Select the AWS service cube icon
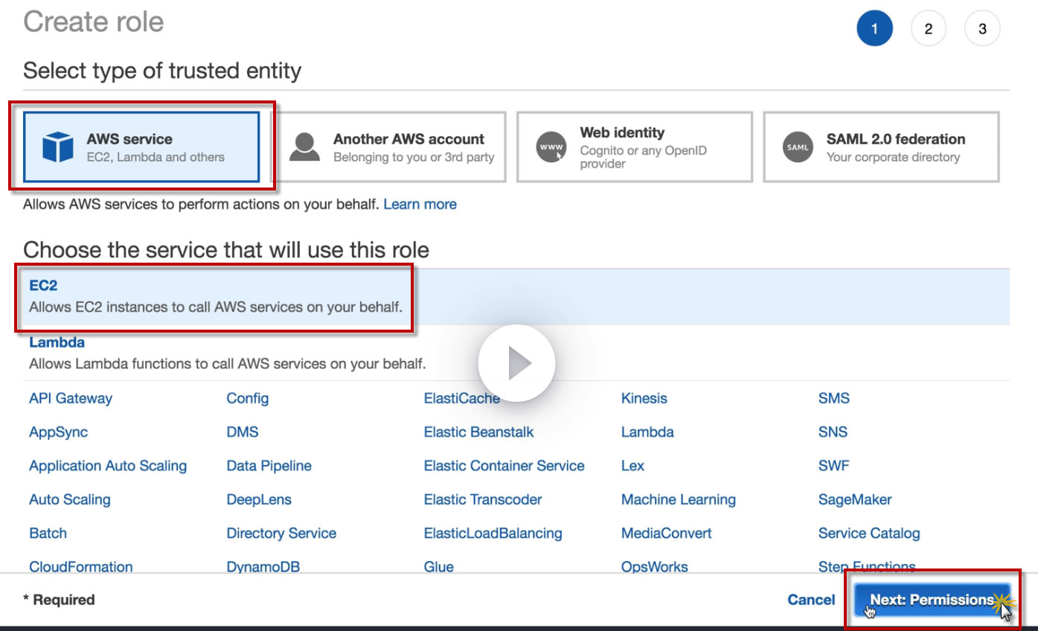Image resolution: width=1038 pixels, height=631 pixels. coord(58,147)
